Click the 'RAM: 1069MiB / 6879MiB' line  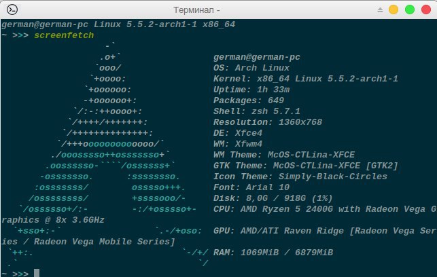pos(273,253)
